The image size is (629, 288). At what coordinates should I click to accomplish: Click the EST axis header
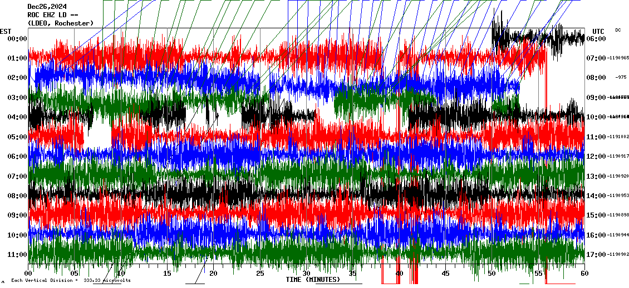pos(6,31)
